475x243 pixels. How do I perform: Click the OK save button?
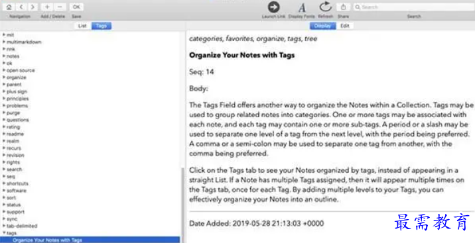(76, 7)
